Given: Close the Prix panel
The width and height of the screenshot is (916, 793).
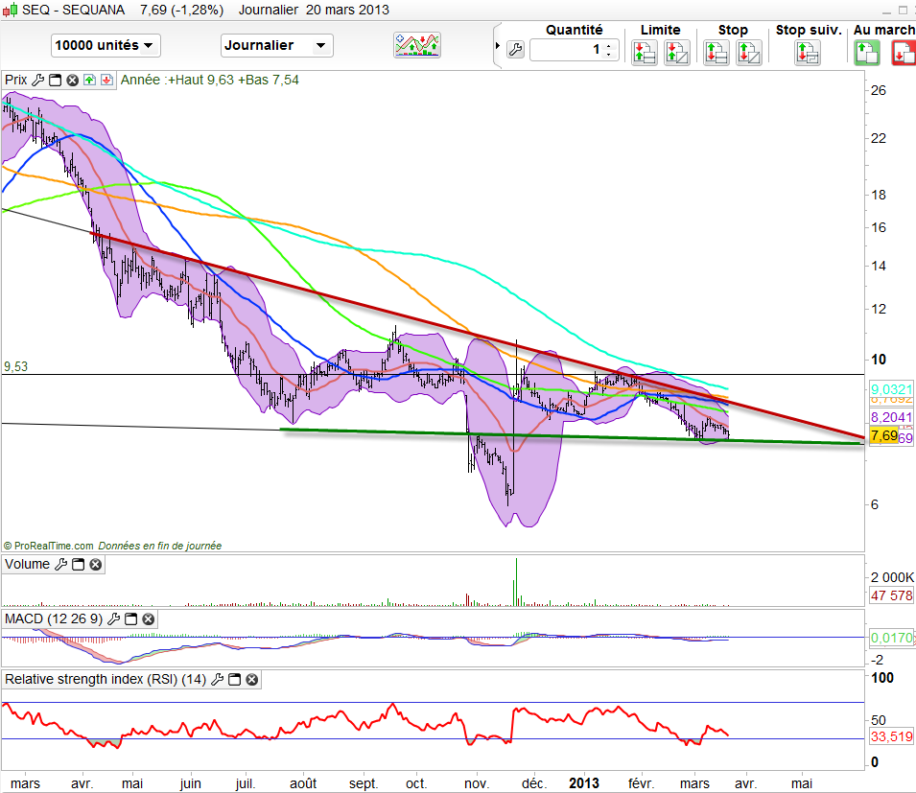Looking at the screenshot, I should [x=73, y=80].
